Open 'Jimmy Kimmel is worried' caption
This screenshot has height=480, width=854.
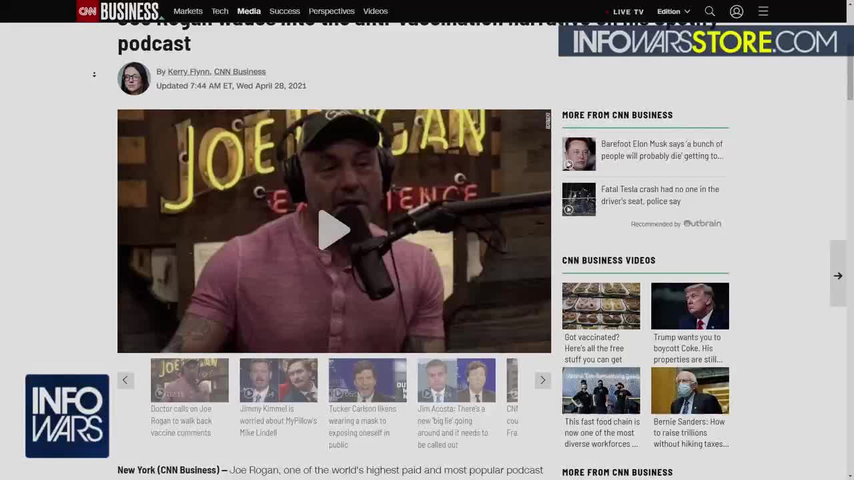(x=278, y=421)
